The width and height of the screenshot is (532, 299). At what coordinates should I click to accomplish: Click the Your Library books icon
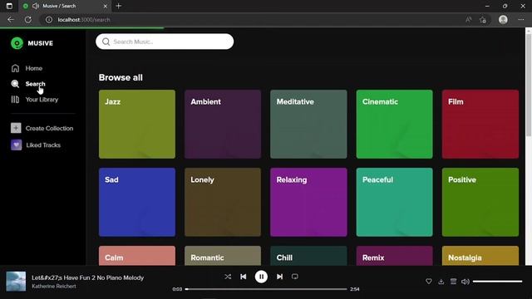[15, 100]
